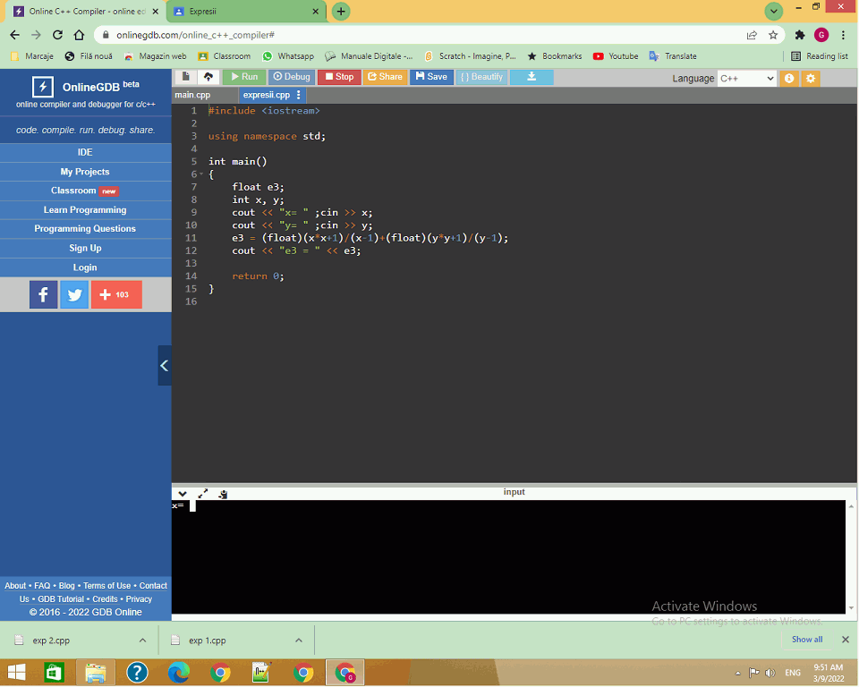Open the Learn Programming link
Viewport: 859px width, 687px height.
(x=85, y=210)
